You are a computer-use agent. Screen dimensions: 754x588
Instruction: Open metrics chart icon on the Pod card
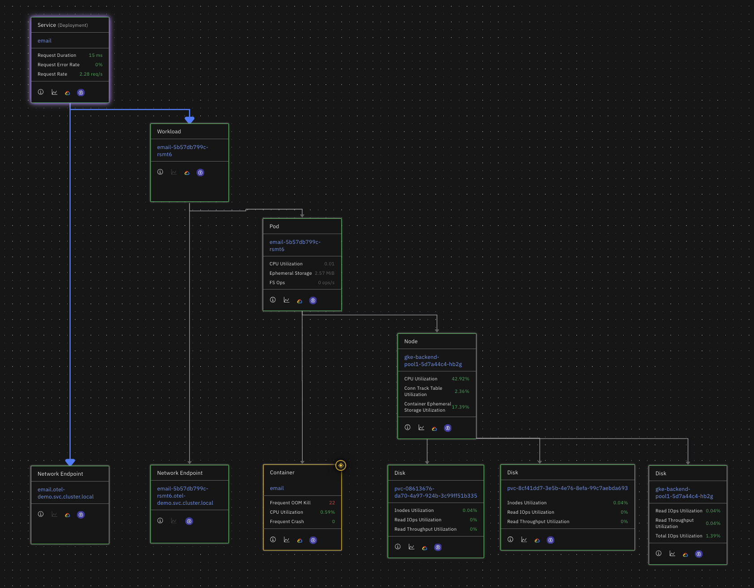click(287, 300)
